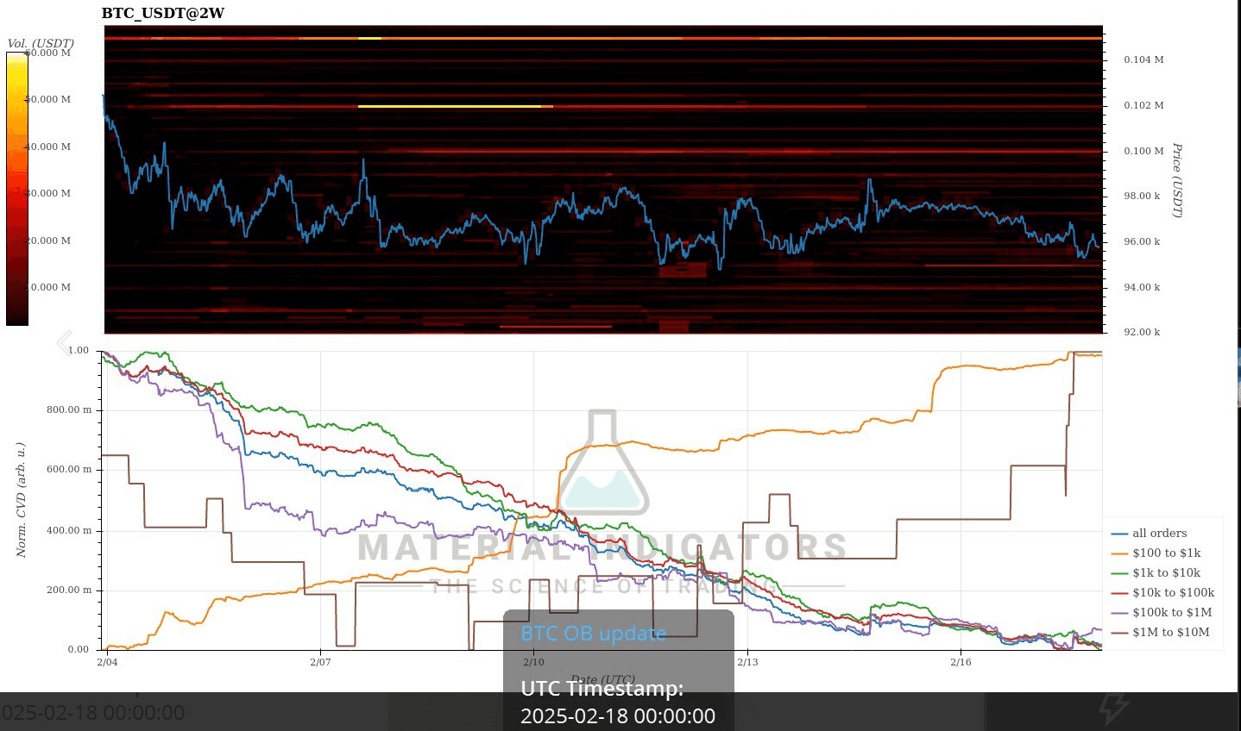Click the 0.102 M price tick label
Screen dimensions: 1241x731
click(x=1143, y=105)
